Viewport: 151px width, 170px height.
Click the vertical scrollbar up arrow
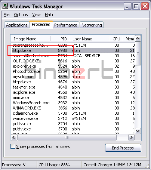click(x=138, y=38)
